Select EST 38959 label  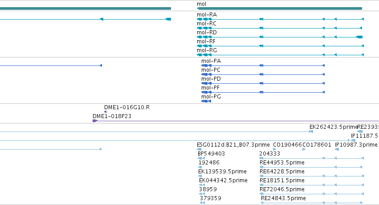[x=208, y=189]
